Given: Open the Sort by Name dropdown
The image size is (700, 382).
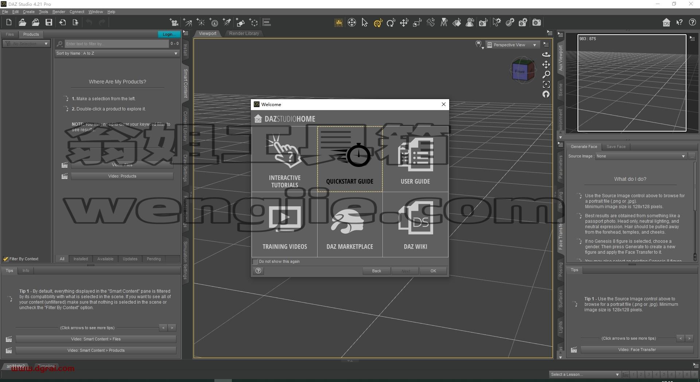Looking at the screenshot, I should [x=117, y=53].
